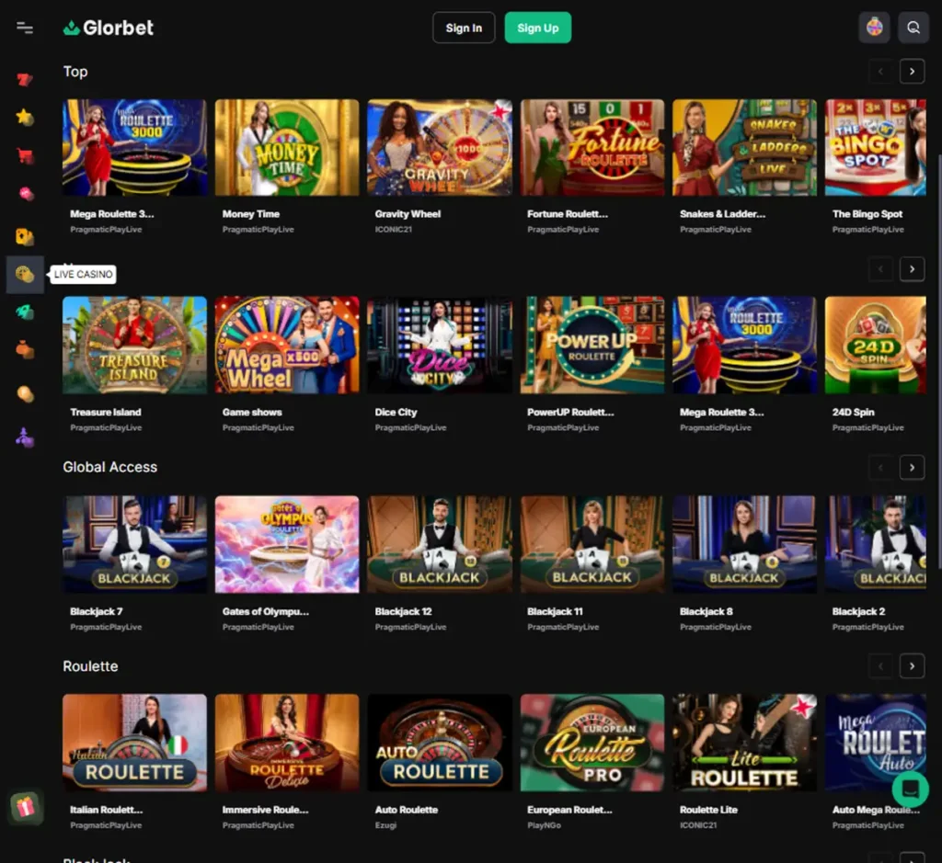Click 'Ezugi' provider under Auto Roulette

[x=385, y=825]
